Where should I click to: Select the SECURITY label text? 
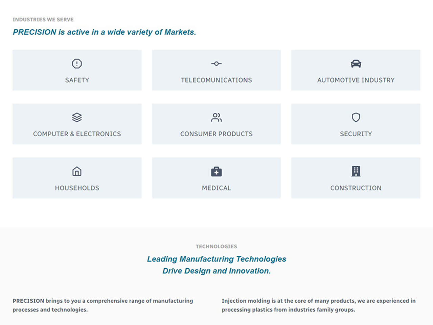(356, 134)
